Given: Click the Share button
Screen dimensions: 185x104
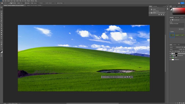Looking at the screenshot, I should [x=182, y=3].
